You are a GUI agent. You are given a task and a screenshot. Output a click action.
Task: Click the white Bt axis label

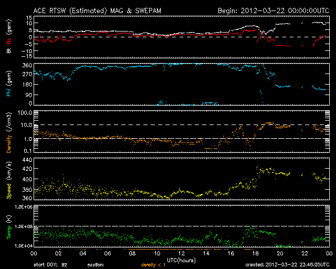[x=9, y=50]
